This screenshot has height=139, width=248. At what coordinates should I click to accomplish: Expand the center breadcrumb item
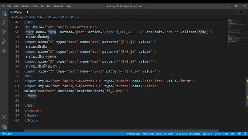53,17
